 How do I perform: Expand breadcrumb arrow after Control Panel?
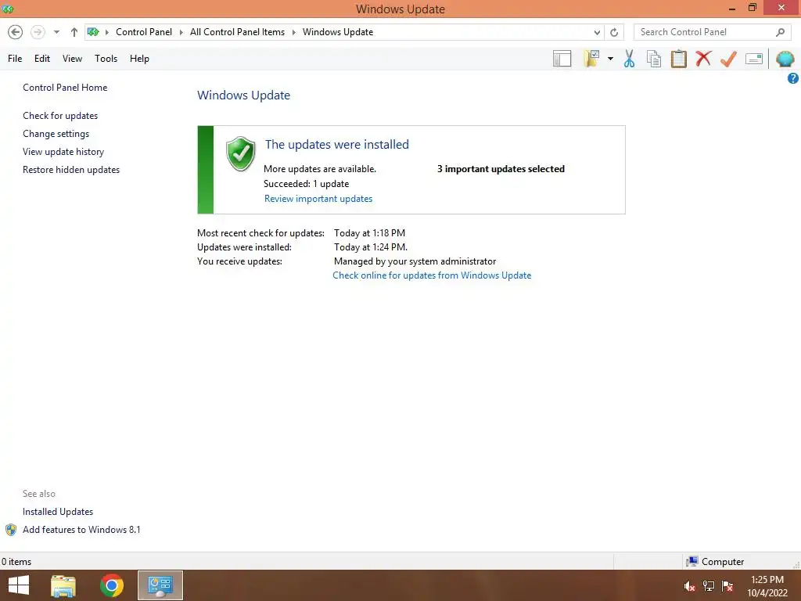pyautogui.click(x=181, y=32)
